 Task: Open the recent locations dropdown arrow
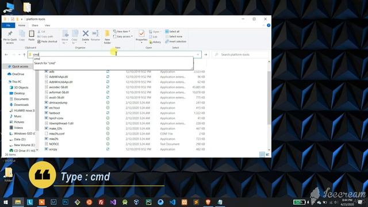pos(19,55)
